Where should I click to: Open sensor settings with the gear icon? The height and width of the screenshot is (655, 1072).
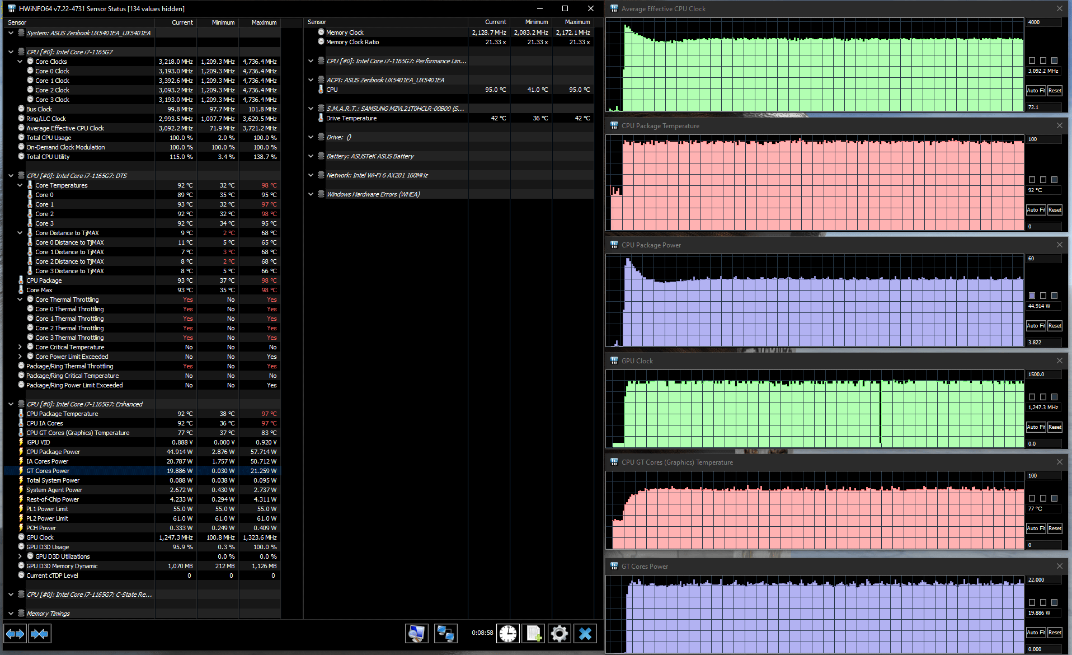(559, 633)
